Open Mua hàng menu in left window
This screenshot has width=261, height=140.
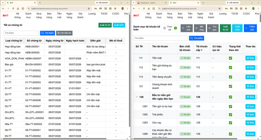point(39,15)
